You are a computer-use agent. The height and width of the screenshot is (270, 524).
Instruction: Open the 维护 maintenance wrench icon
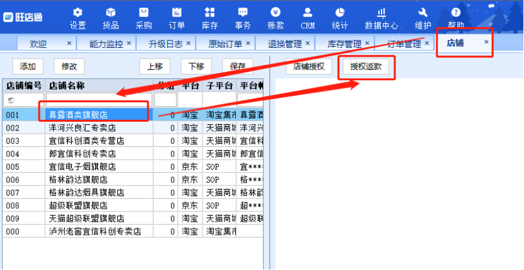[x=422, y=13]
